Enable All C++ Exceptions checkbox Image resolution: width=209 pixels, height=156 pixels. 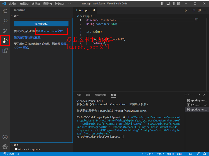coord(16,149)
